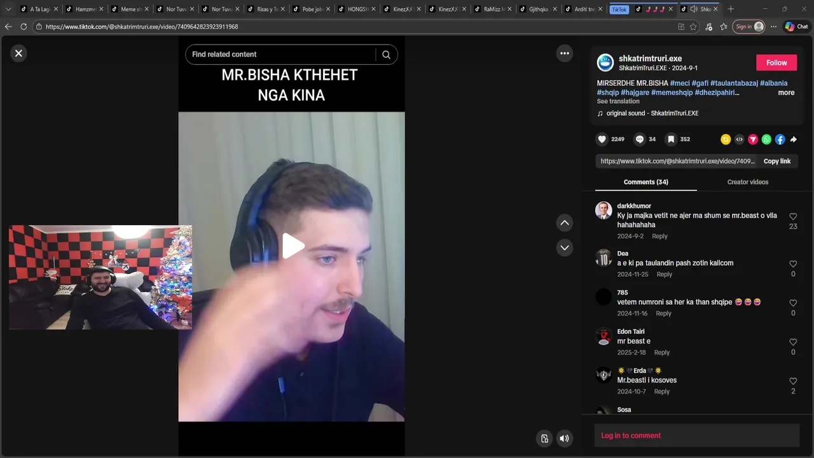Open the #albania hashtag

pos(774,83)
